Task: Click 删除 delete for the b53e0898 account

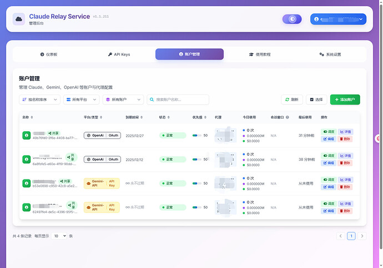Action: tap(345, 187)
